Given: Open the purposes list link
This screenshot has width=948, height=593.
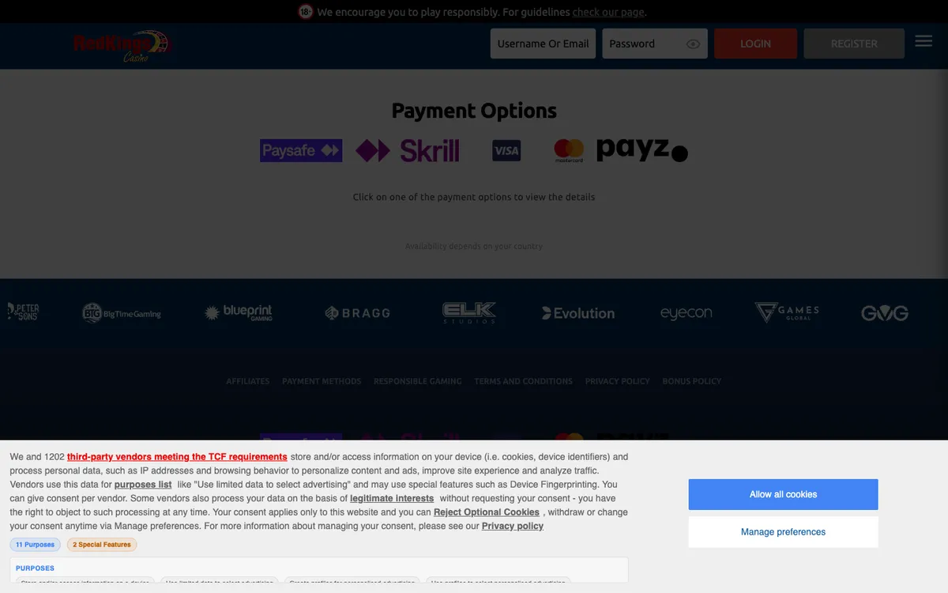Looking at the screenshot, I should 143,485.
